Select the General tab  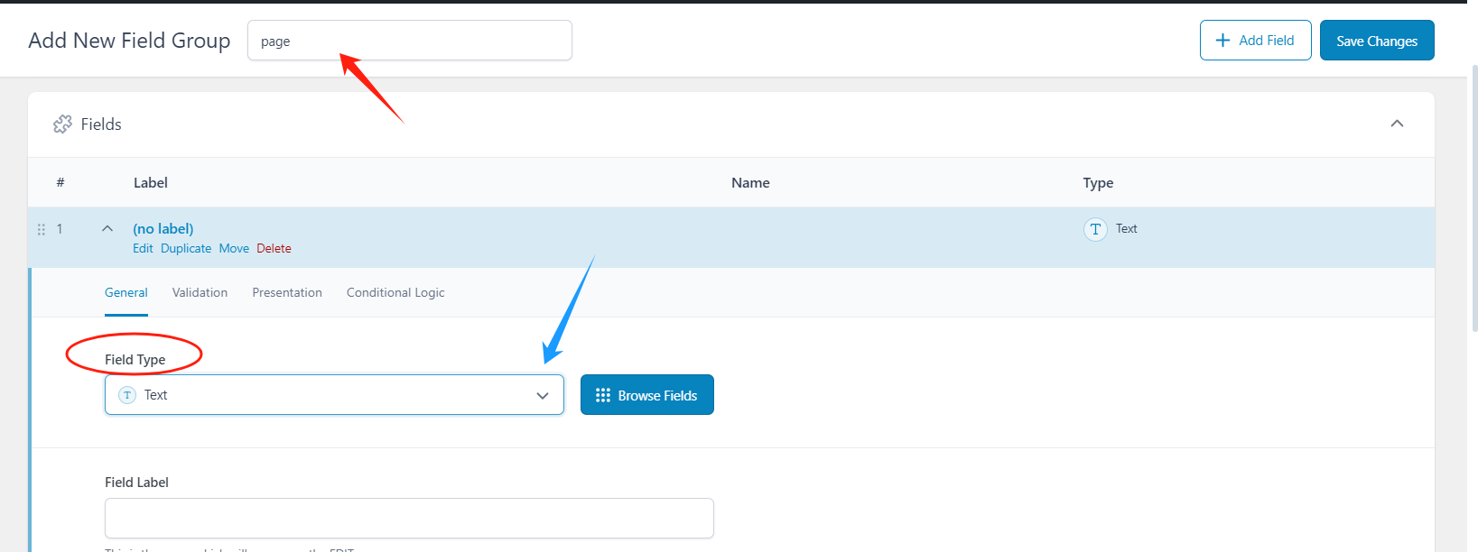(x=126, y=293)
